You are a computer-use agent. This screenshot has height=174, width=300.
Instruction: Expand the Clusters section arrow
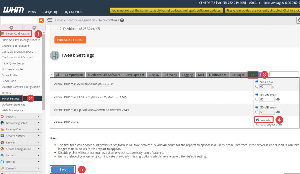(x=38, y=168)
